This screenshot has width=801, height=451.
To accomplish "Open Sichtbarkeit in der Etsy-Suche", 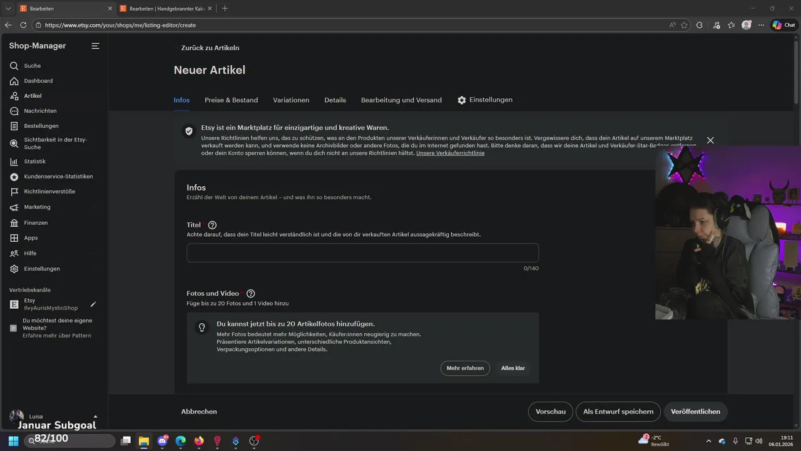I will point(55,143).
